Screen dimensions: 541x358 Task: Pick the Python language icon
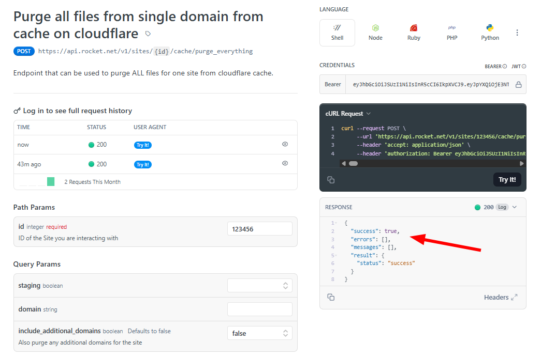(490, 32)
